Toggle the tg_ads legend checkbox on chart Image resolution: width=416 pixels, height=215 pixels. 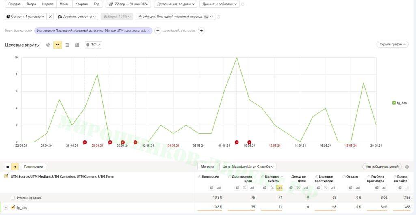(x=394, y=103)
